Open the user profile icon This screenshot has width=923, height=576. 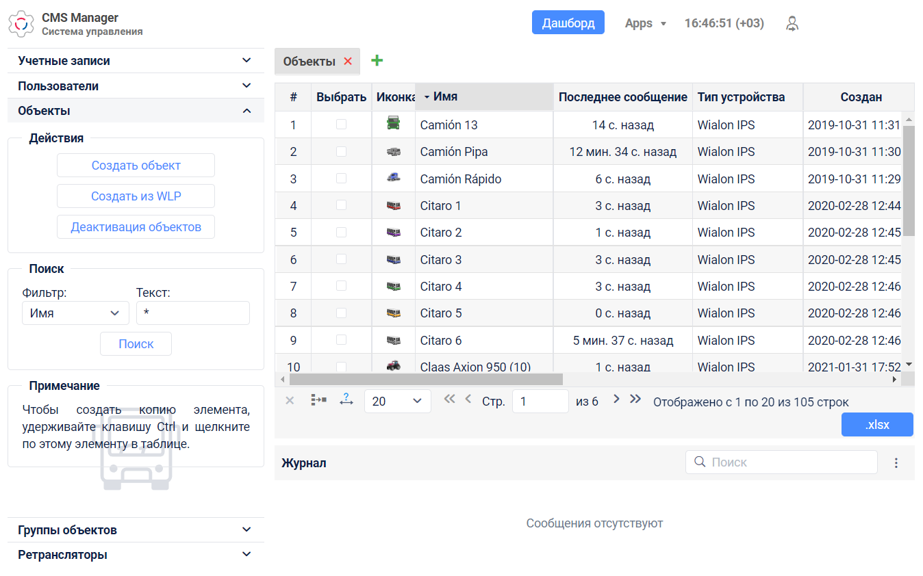pyautogui.click(x=792, y=23)
